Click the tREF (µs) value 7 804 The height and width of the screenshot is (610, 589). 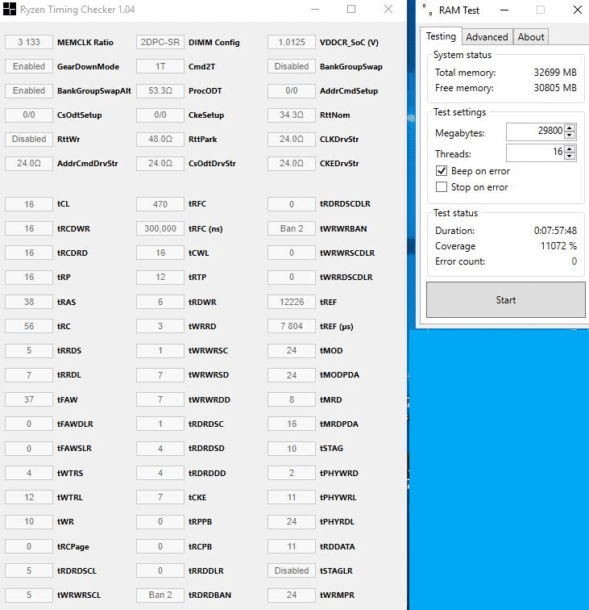[292, 326]
